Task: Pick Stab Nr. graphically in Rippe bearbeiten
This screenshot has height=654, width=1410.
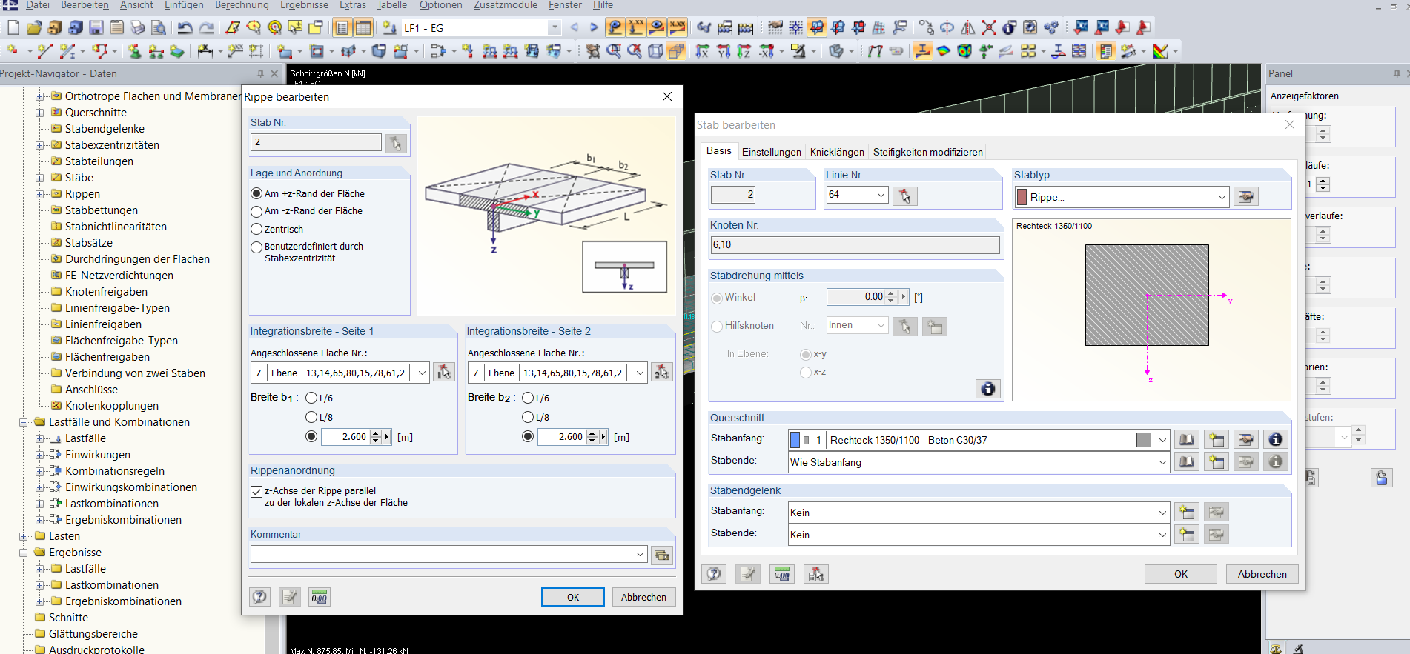Action: click(x=396, y=143)
